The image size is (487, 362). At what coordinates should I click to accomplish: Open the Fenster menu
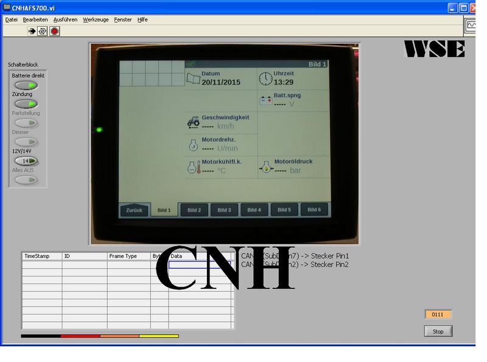click(123, 19)
